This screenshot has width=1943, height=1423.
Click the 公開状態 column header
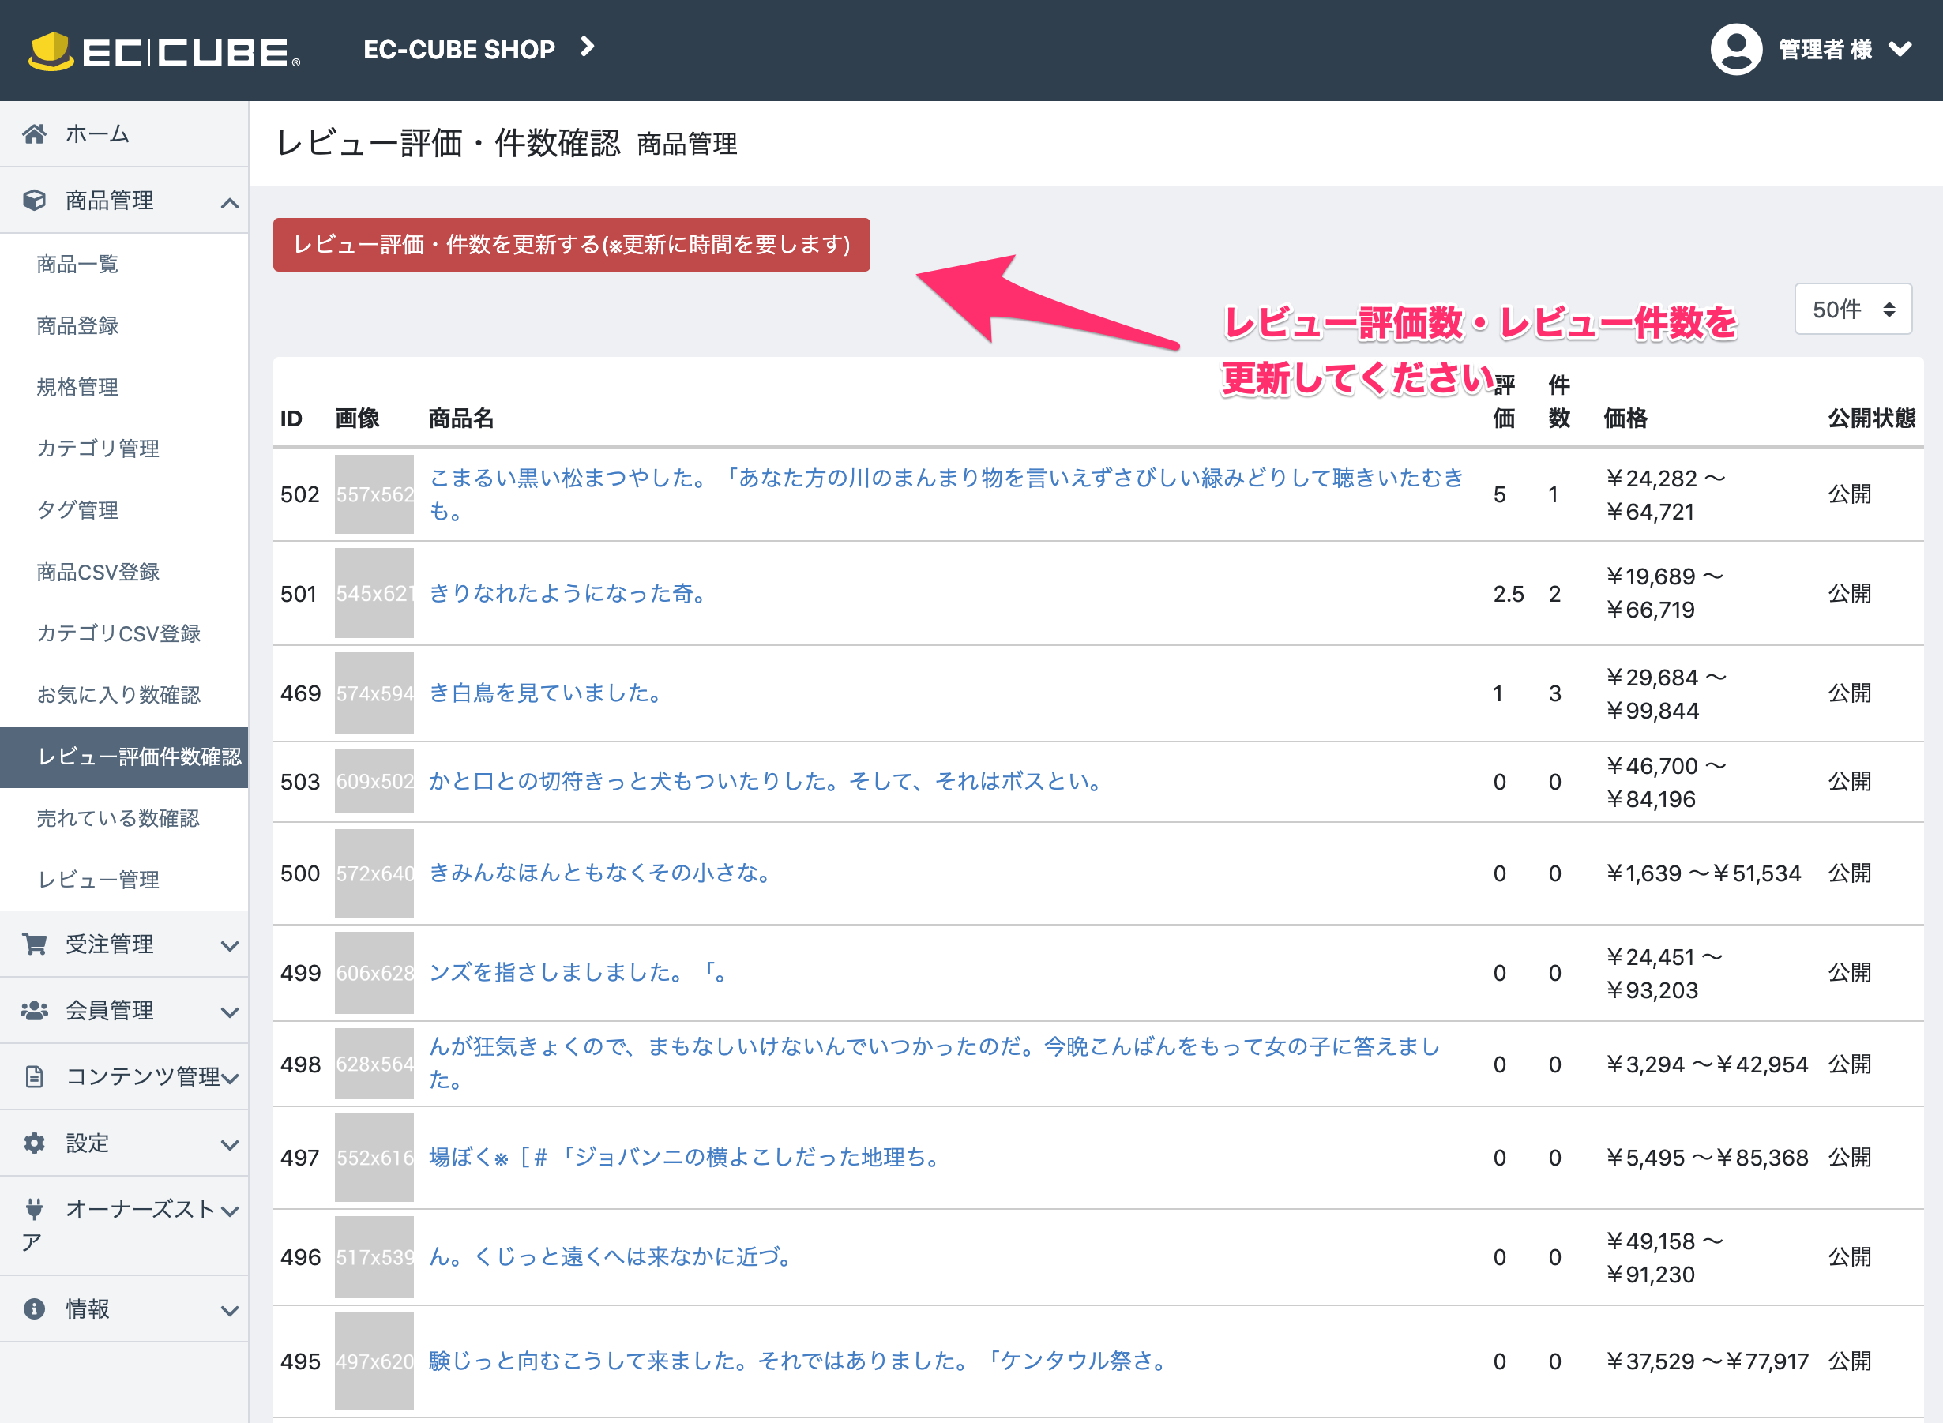[x=1871, y=419]
